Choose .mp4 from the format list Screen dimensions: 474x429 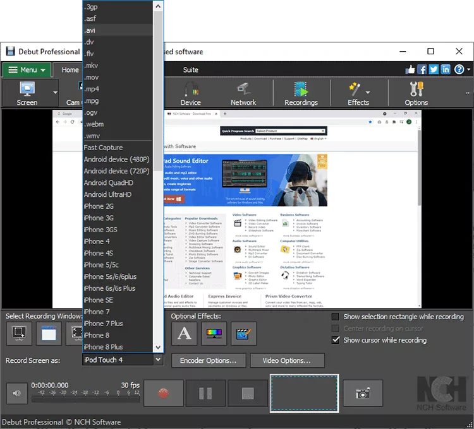coord(92,89)
